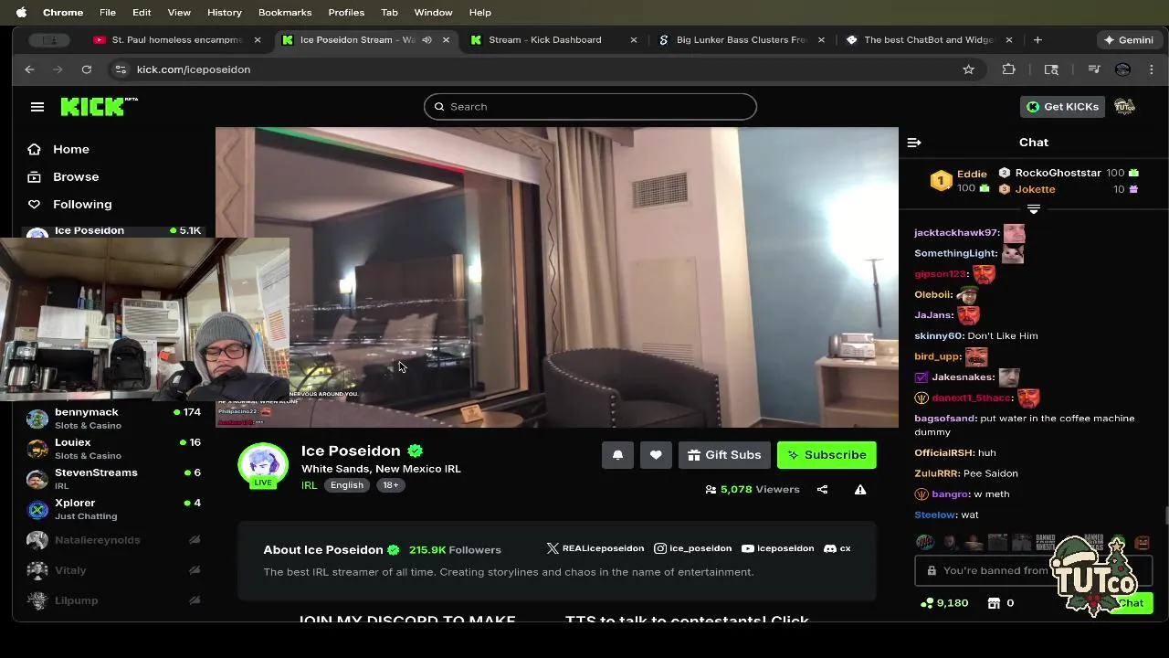Viewport: 1169px width, 658px height.
Task: Open the cx Discord link
Action: [x=837, y=548]
